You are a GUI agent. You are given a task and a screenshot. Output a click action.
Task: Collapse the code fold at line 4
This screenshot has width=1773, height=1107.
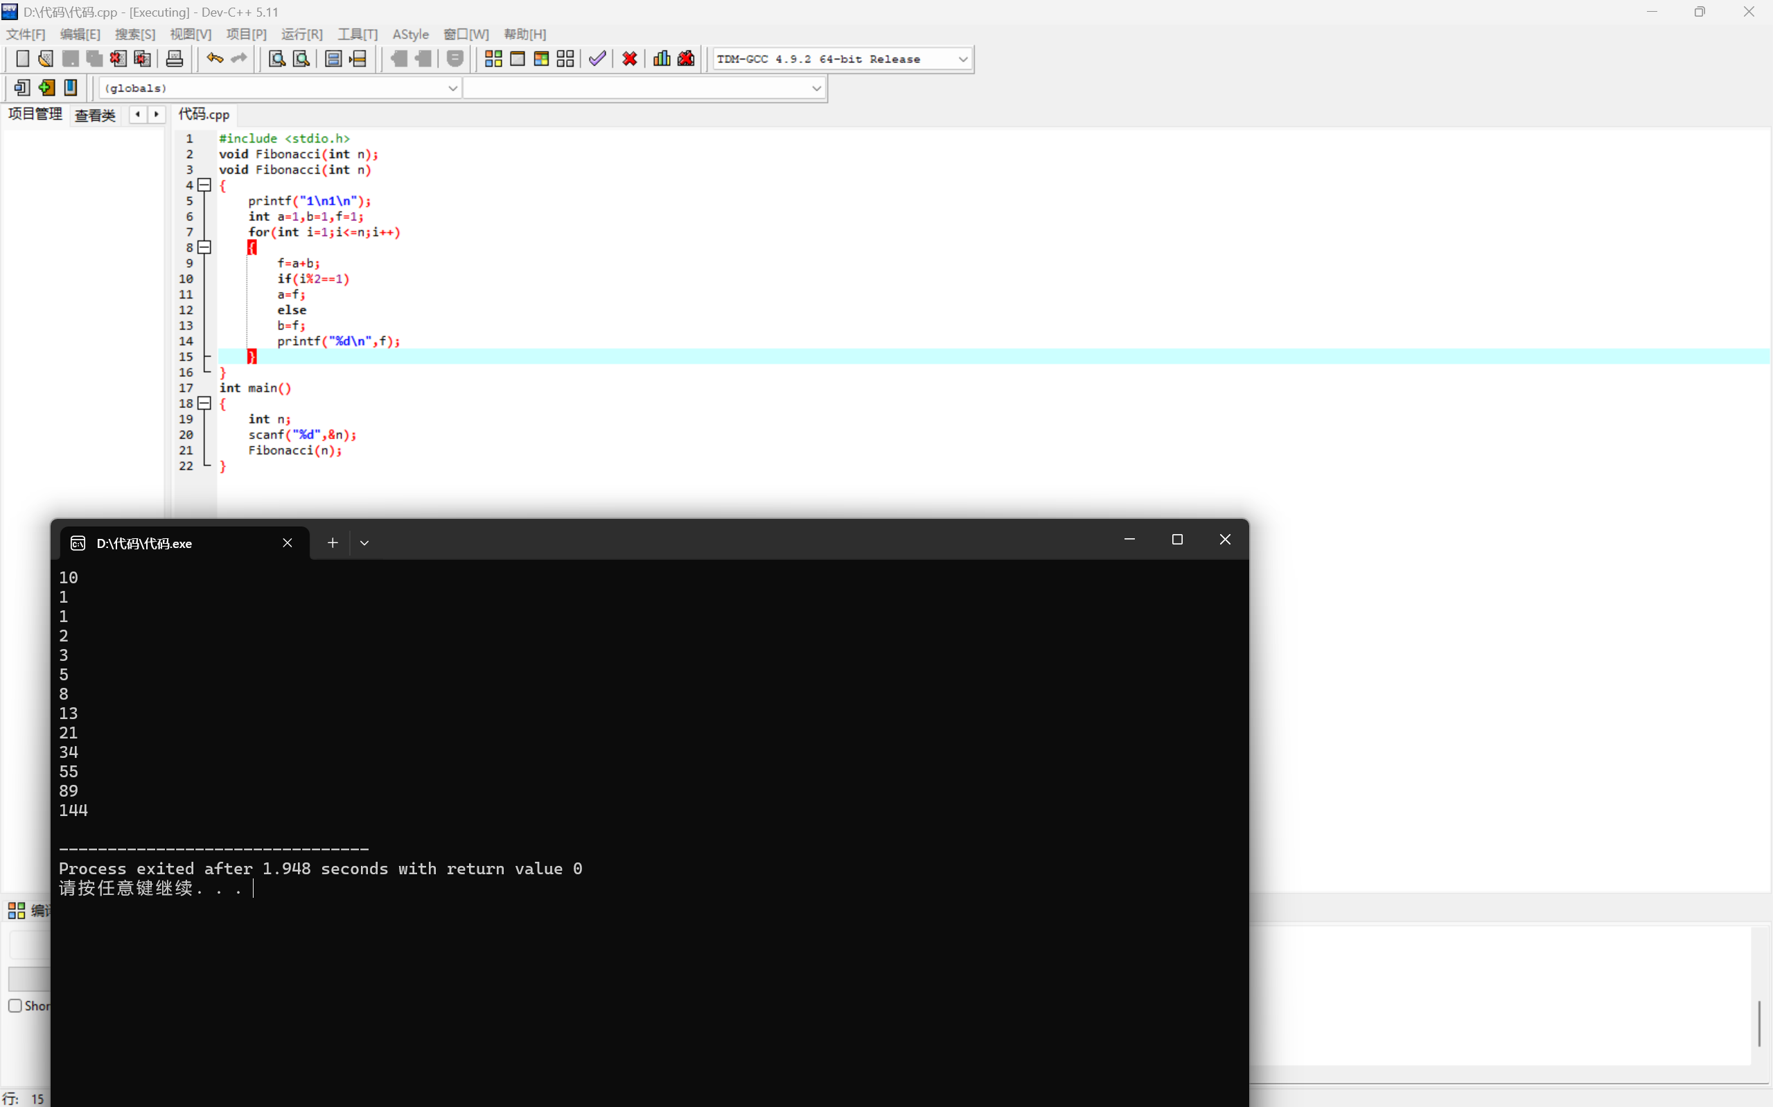[x=205, y=185]
